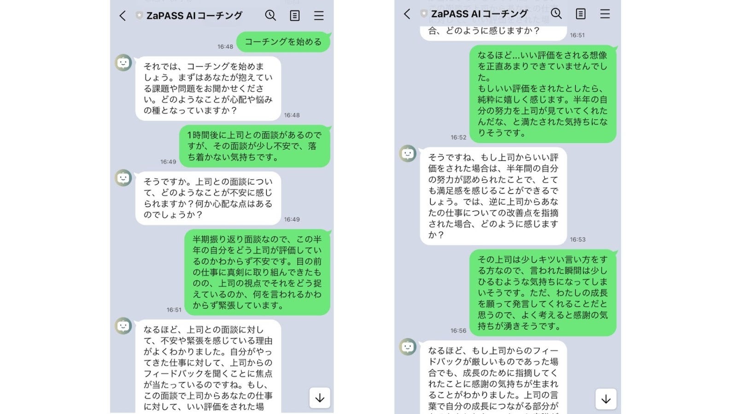The height and width of the screenshot is (414, 737).
Task: Open the notes icon in left chat header
Action: (x=295, y=16)
